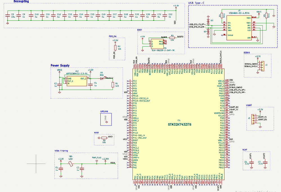281x192 pixels.
Task: Select capacitor C1 in VDDA filtering
Action: [61, 169]
